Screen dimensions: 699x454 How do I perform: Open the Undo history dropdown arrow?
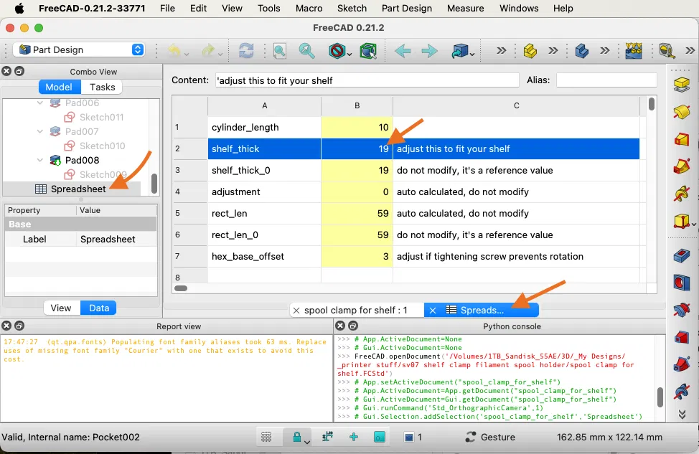click(187, 55)
